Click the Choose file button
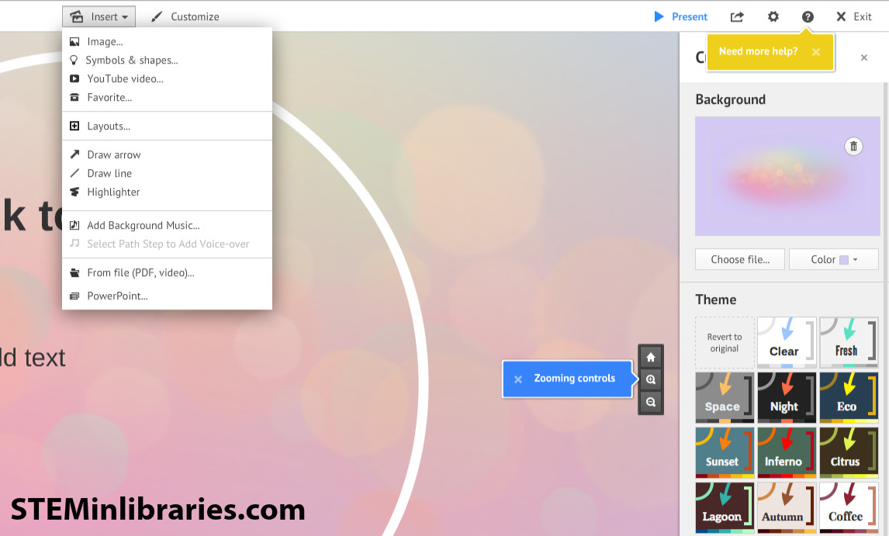 [740, 259]
